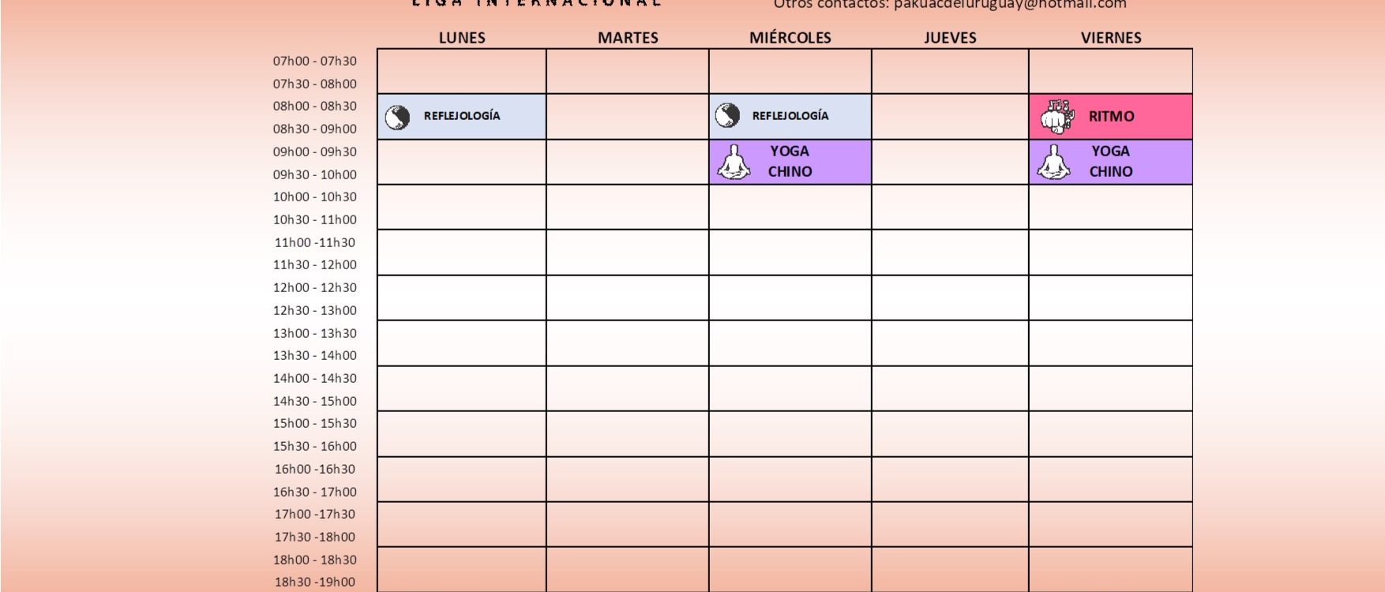Click the meditation figure icon in Friday's Yoga Chino
Viewport: 1385px width, 592px height.
(x=1054, y=162)
